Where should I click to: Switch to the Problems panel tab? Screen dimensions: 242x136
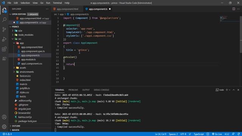[73, 90]
